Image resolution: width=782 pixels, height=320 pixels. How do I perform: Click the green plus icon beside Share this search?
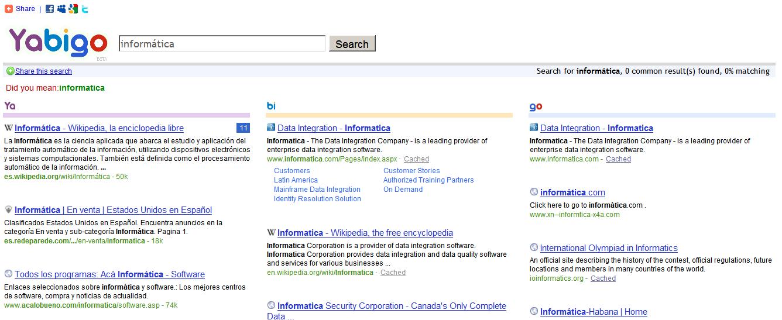[x=10, y=71]
